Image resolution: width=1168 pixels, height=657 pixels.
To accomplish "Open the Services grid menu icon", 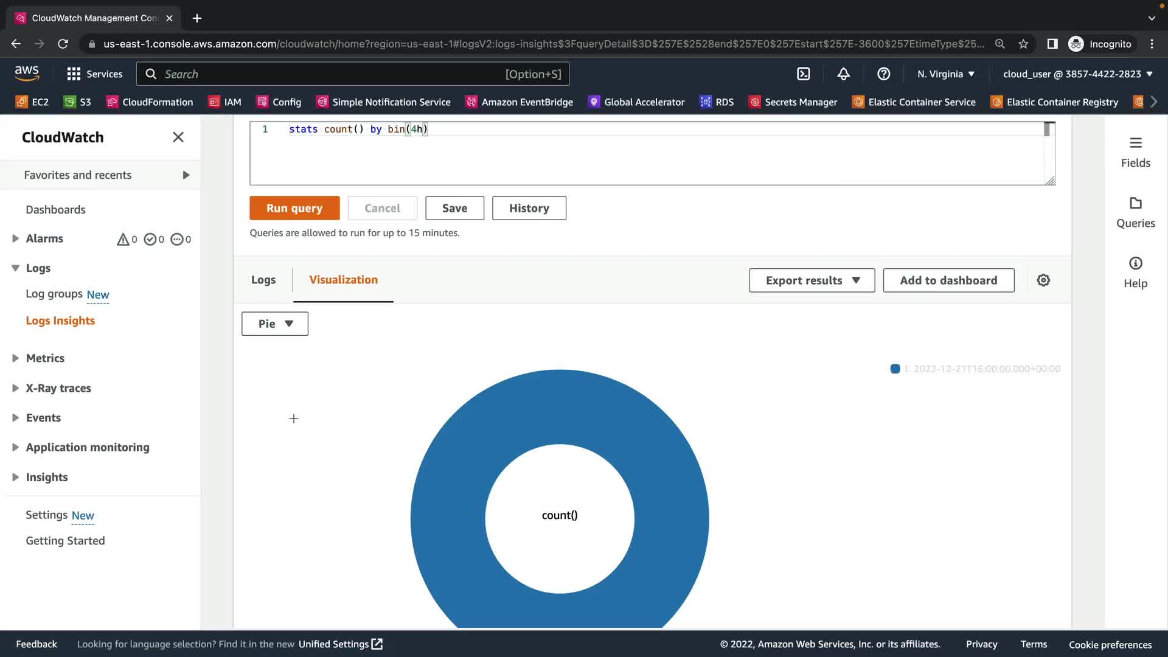I will (x=74, y=74).
